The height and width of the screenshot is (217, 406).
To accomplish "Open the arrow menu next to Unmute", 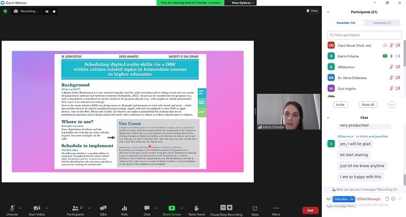I will tap(20, 207).
